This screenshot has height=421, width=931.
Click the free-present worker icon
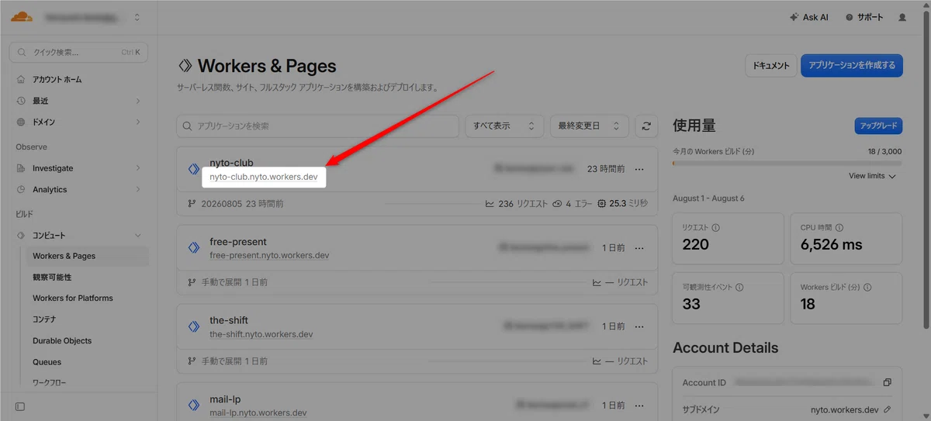[x=194, y=248]
